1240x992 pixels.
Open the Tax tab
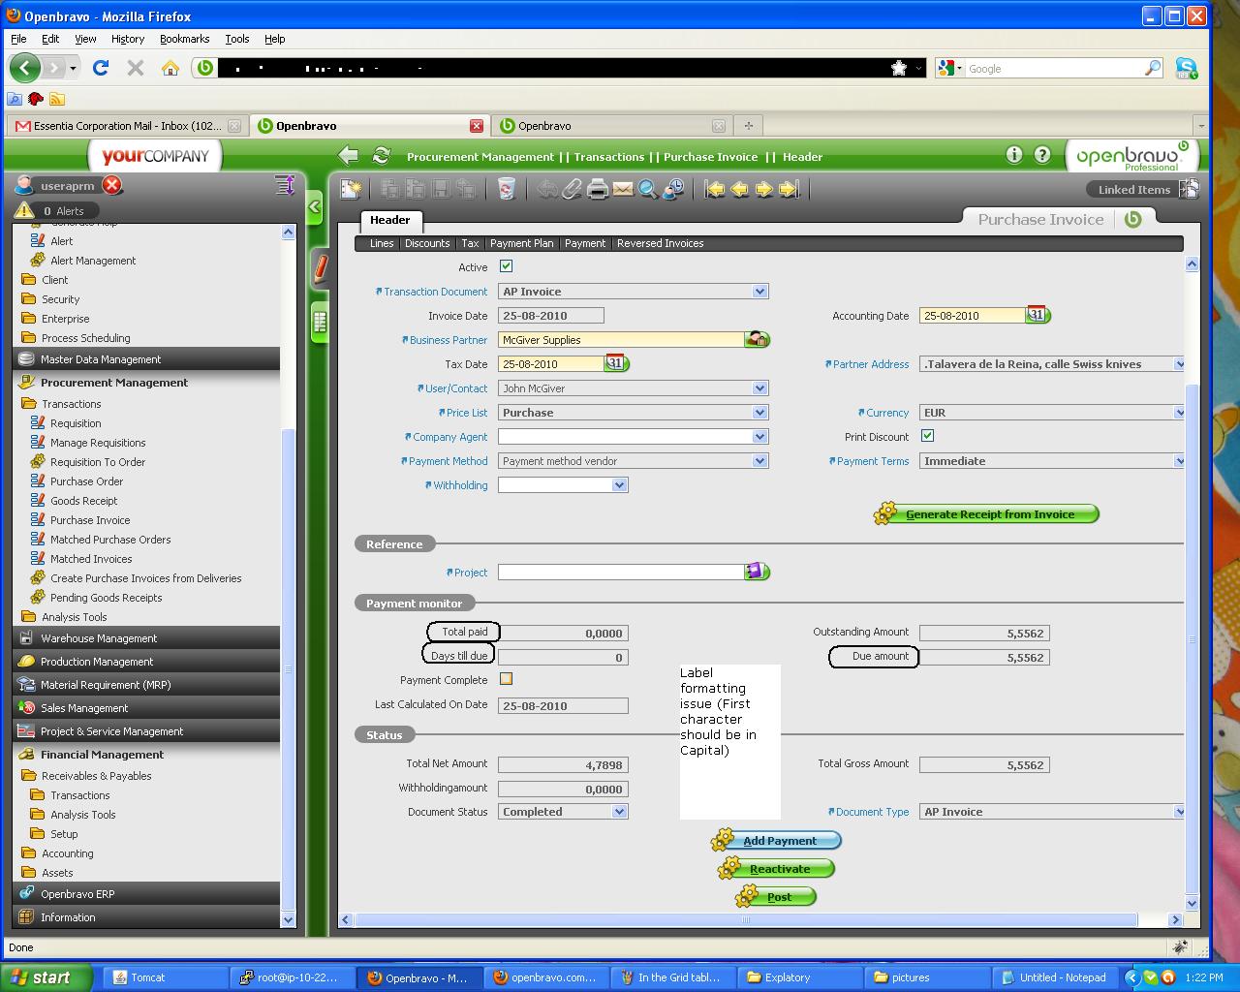tap(470, 243)
